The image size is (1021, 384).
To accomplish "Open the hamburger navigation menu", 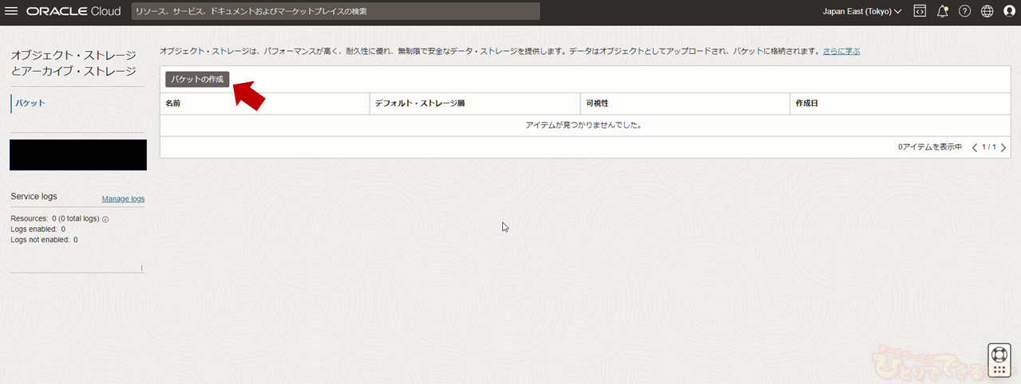I will (11, 11).
